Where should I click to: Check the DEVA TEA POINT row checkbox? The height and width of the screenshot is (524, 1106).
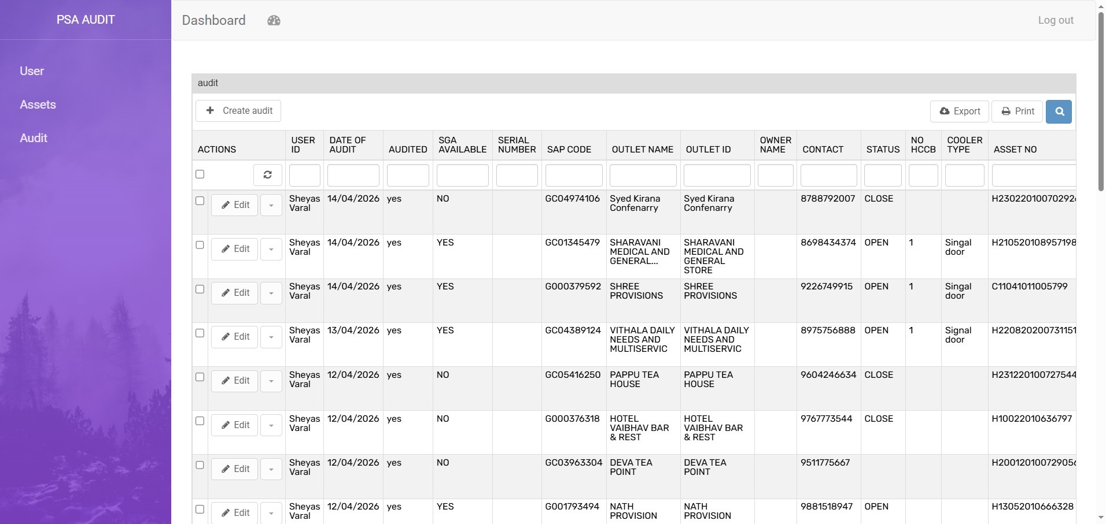coord(200,464)
